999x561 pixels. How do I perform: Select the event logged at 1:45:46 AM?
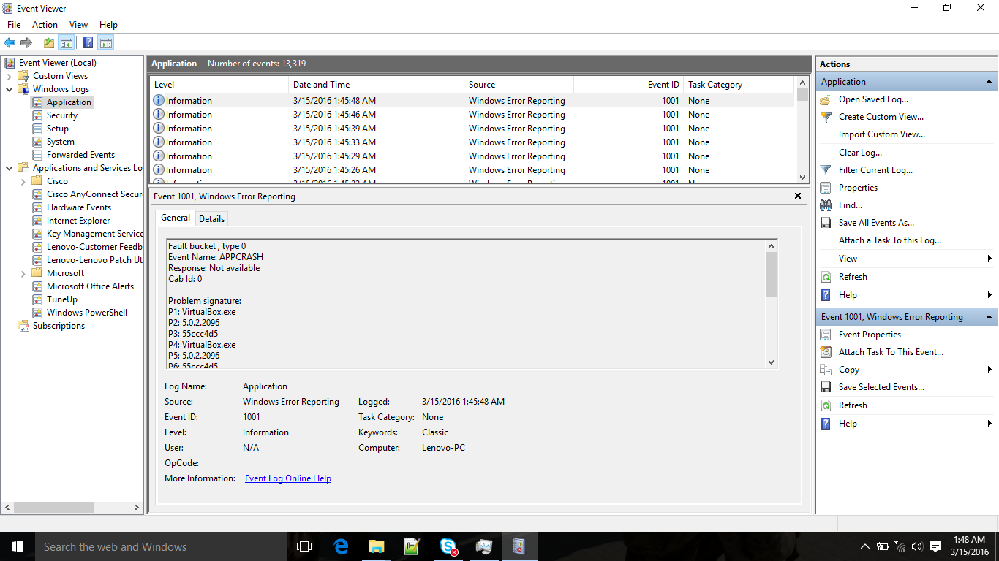pyautogui.click(x=472, y=115)
